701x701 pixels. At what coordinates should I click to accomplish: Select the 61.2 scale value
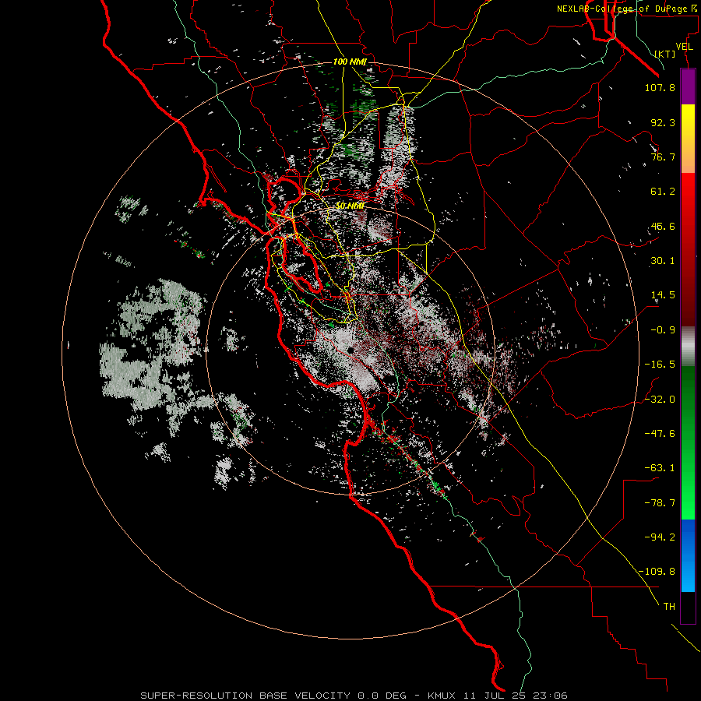(663, 192)
